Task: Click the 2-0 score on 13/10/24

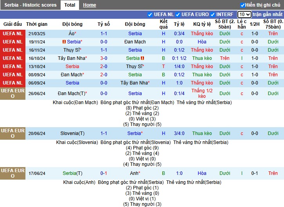Action: (104, 67)
